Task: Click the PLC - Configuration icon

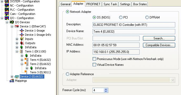Action: 7,10
